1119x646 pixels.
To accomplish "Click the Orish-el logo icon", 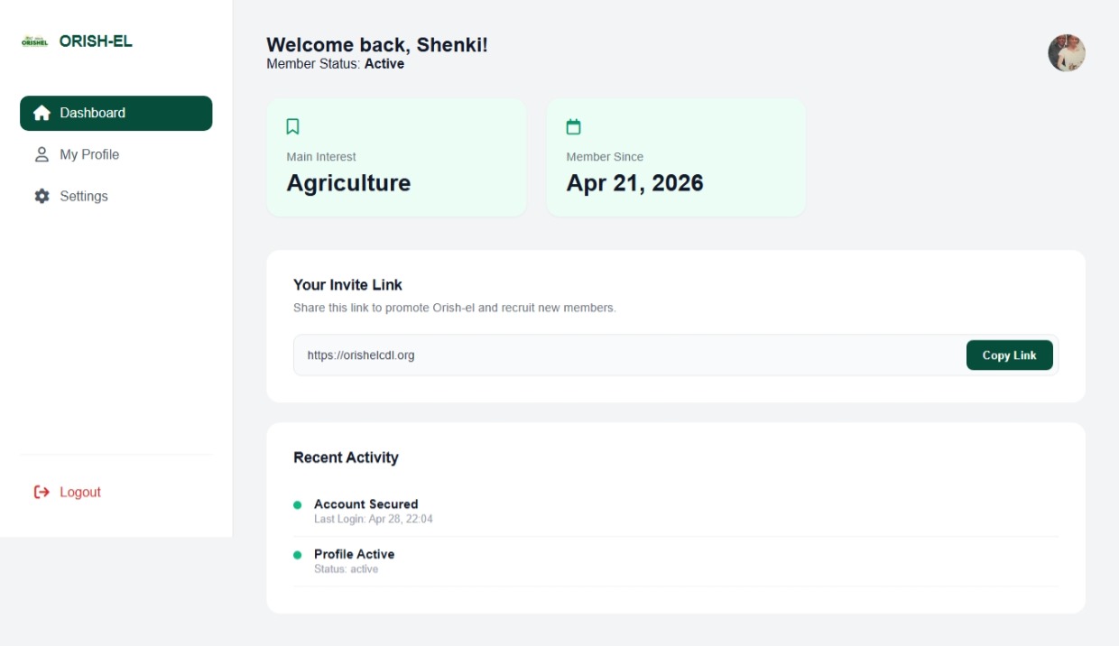I will pyautogui.click(x=34, y=42).
